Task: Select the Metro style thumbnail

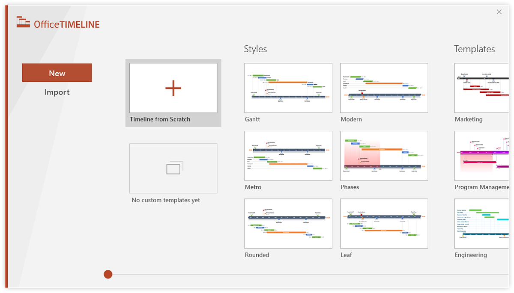Action: click(288, 156)
